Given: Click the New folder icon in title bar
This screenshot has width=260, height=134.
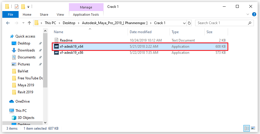Looking at the screenshot, I should tap(23, 7).
